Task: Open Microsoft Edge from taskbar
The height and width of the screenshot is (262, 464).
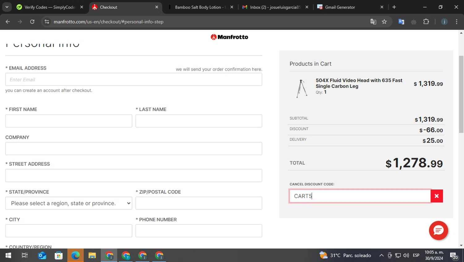Action: (x=75, y=255)
